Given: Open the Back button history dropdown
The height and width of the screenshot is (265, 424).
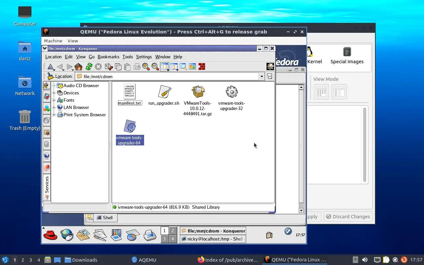Looking at the screenshot, I should (x=64, y=70).
